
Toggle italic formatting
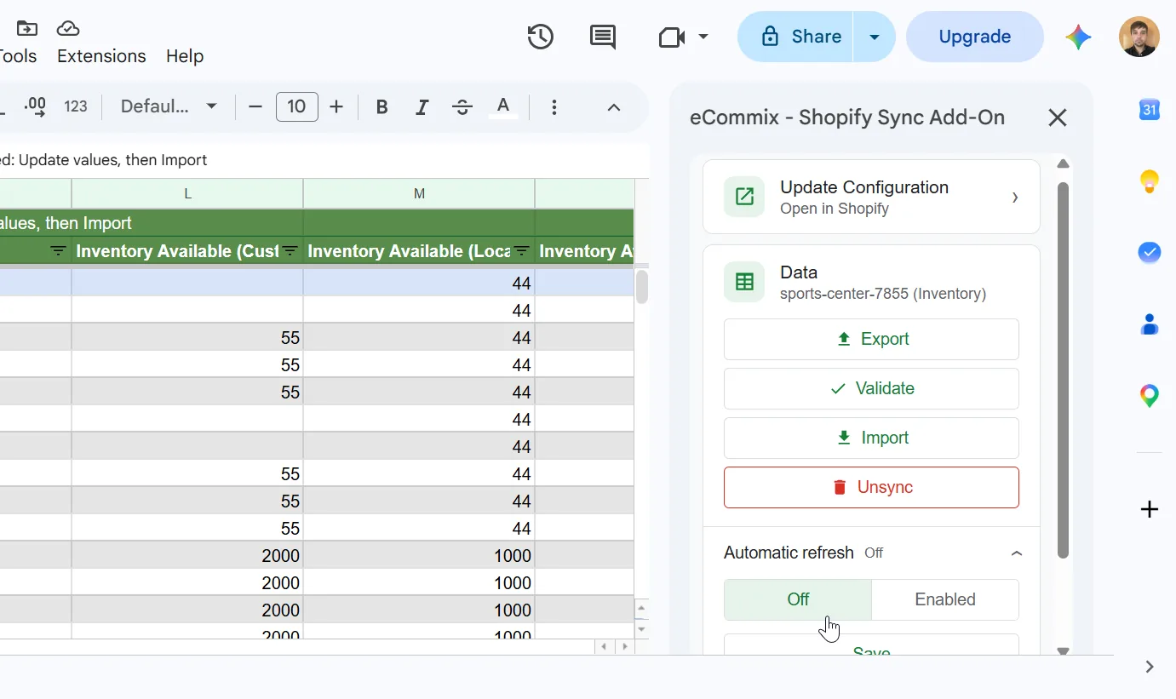(x=422, y=106)
